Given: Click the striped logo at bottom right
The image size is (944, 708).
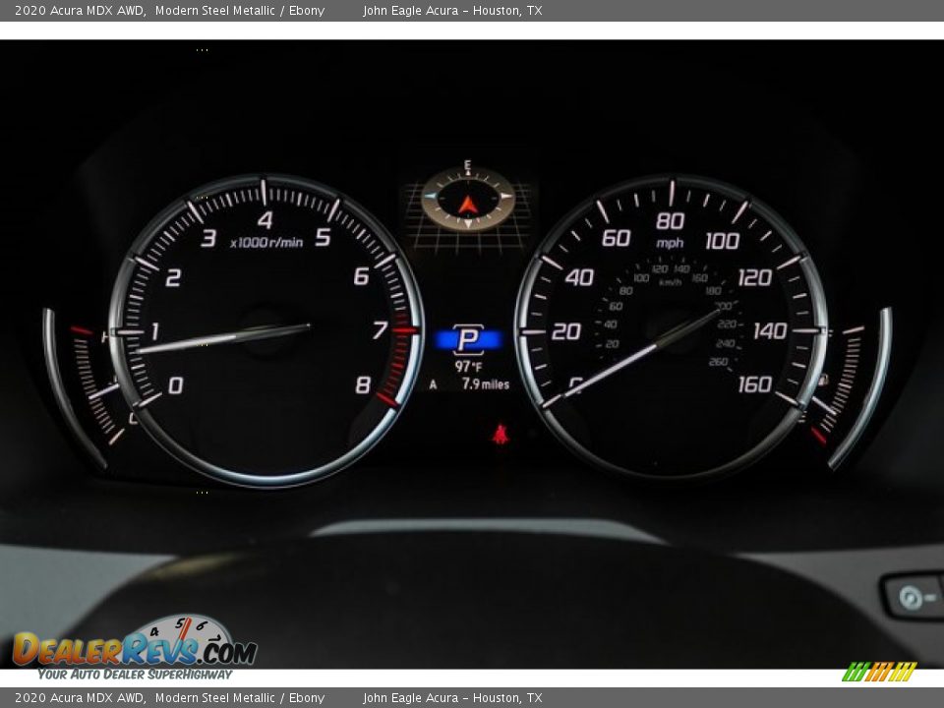Looking at the screenshot, I should tap(879, 672).
